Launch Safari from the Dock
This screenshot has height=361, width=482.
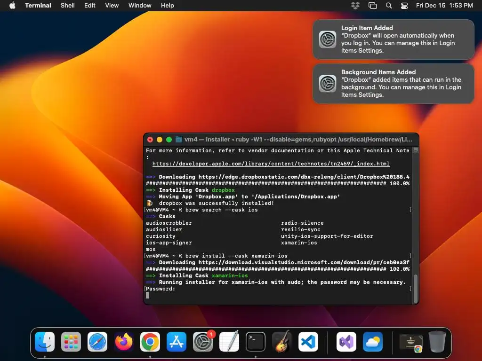click(97, 342)
